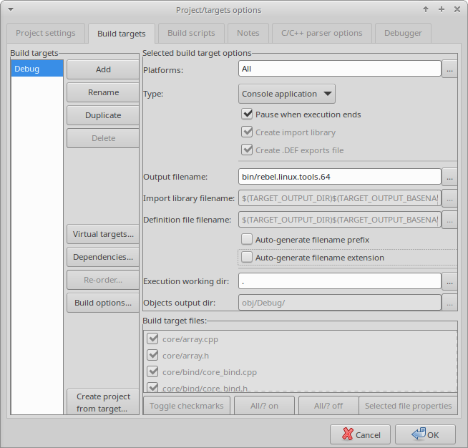468x448 pixels.
Task: Select the Debug build target
Action: click(x=37, y=69)
